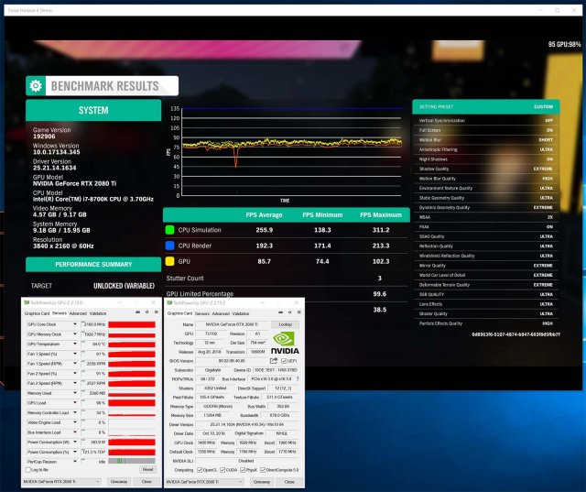Toggle the DirectCompute 5.0 checkbox
Image resolution: width=586 pixels, height=492 pixels.
(263, 470)
